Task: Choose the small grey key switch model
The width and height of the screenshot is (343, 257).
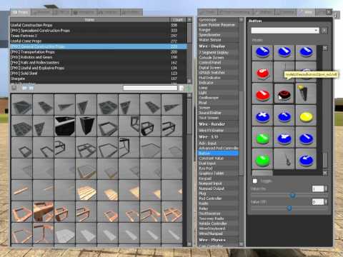Action: click(284, 159)
